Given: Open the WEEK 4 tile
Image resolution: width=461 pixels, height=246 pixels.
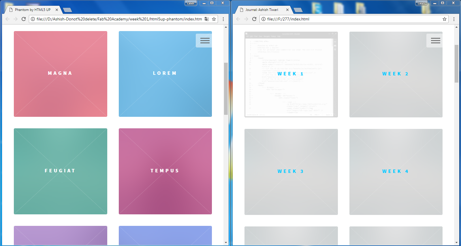Looking at the screenshot, I should (x=396, y=172).
